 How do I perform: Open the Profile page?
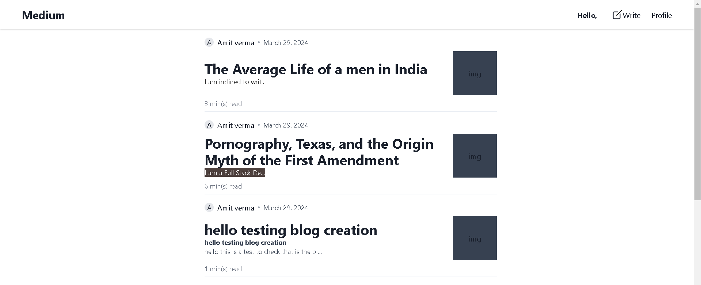[661, 15]
